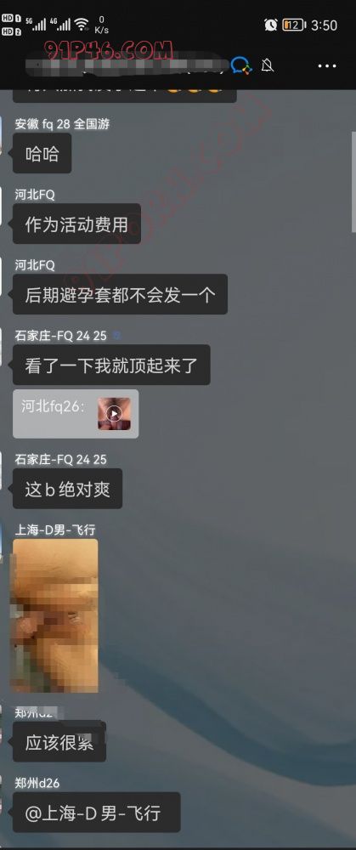
Task: Open the blurred image message thumbnail
Action: coord(54,615)
